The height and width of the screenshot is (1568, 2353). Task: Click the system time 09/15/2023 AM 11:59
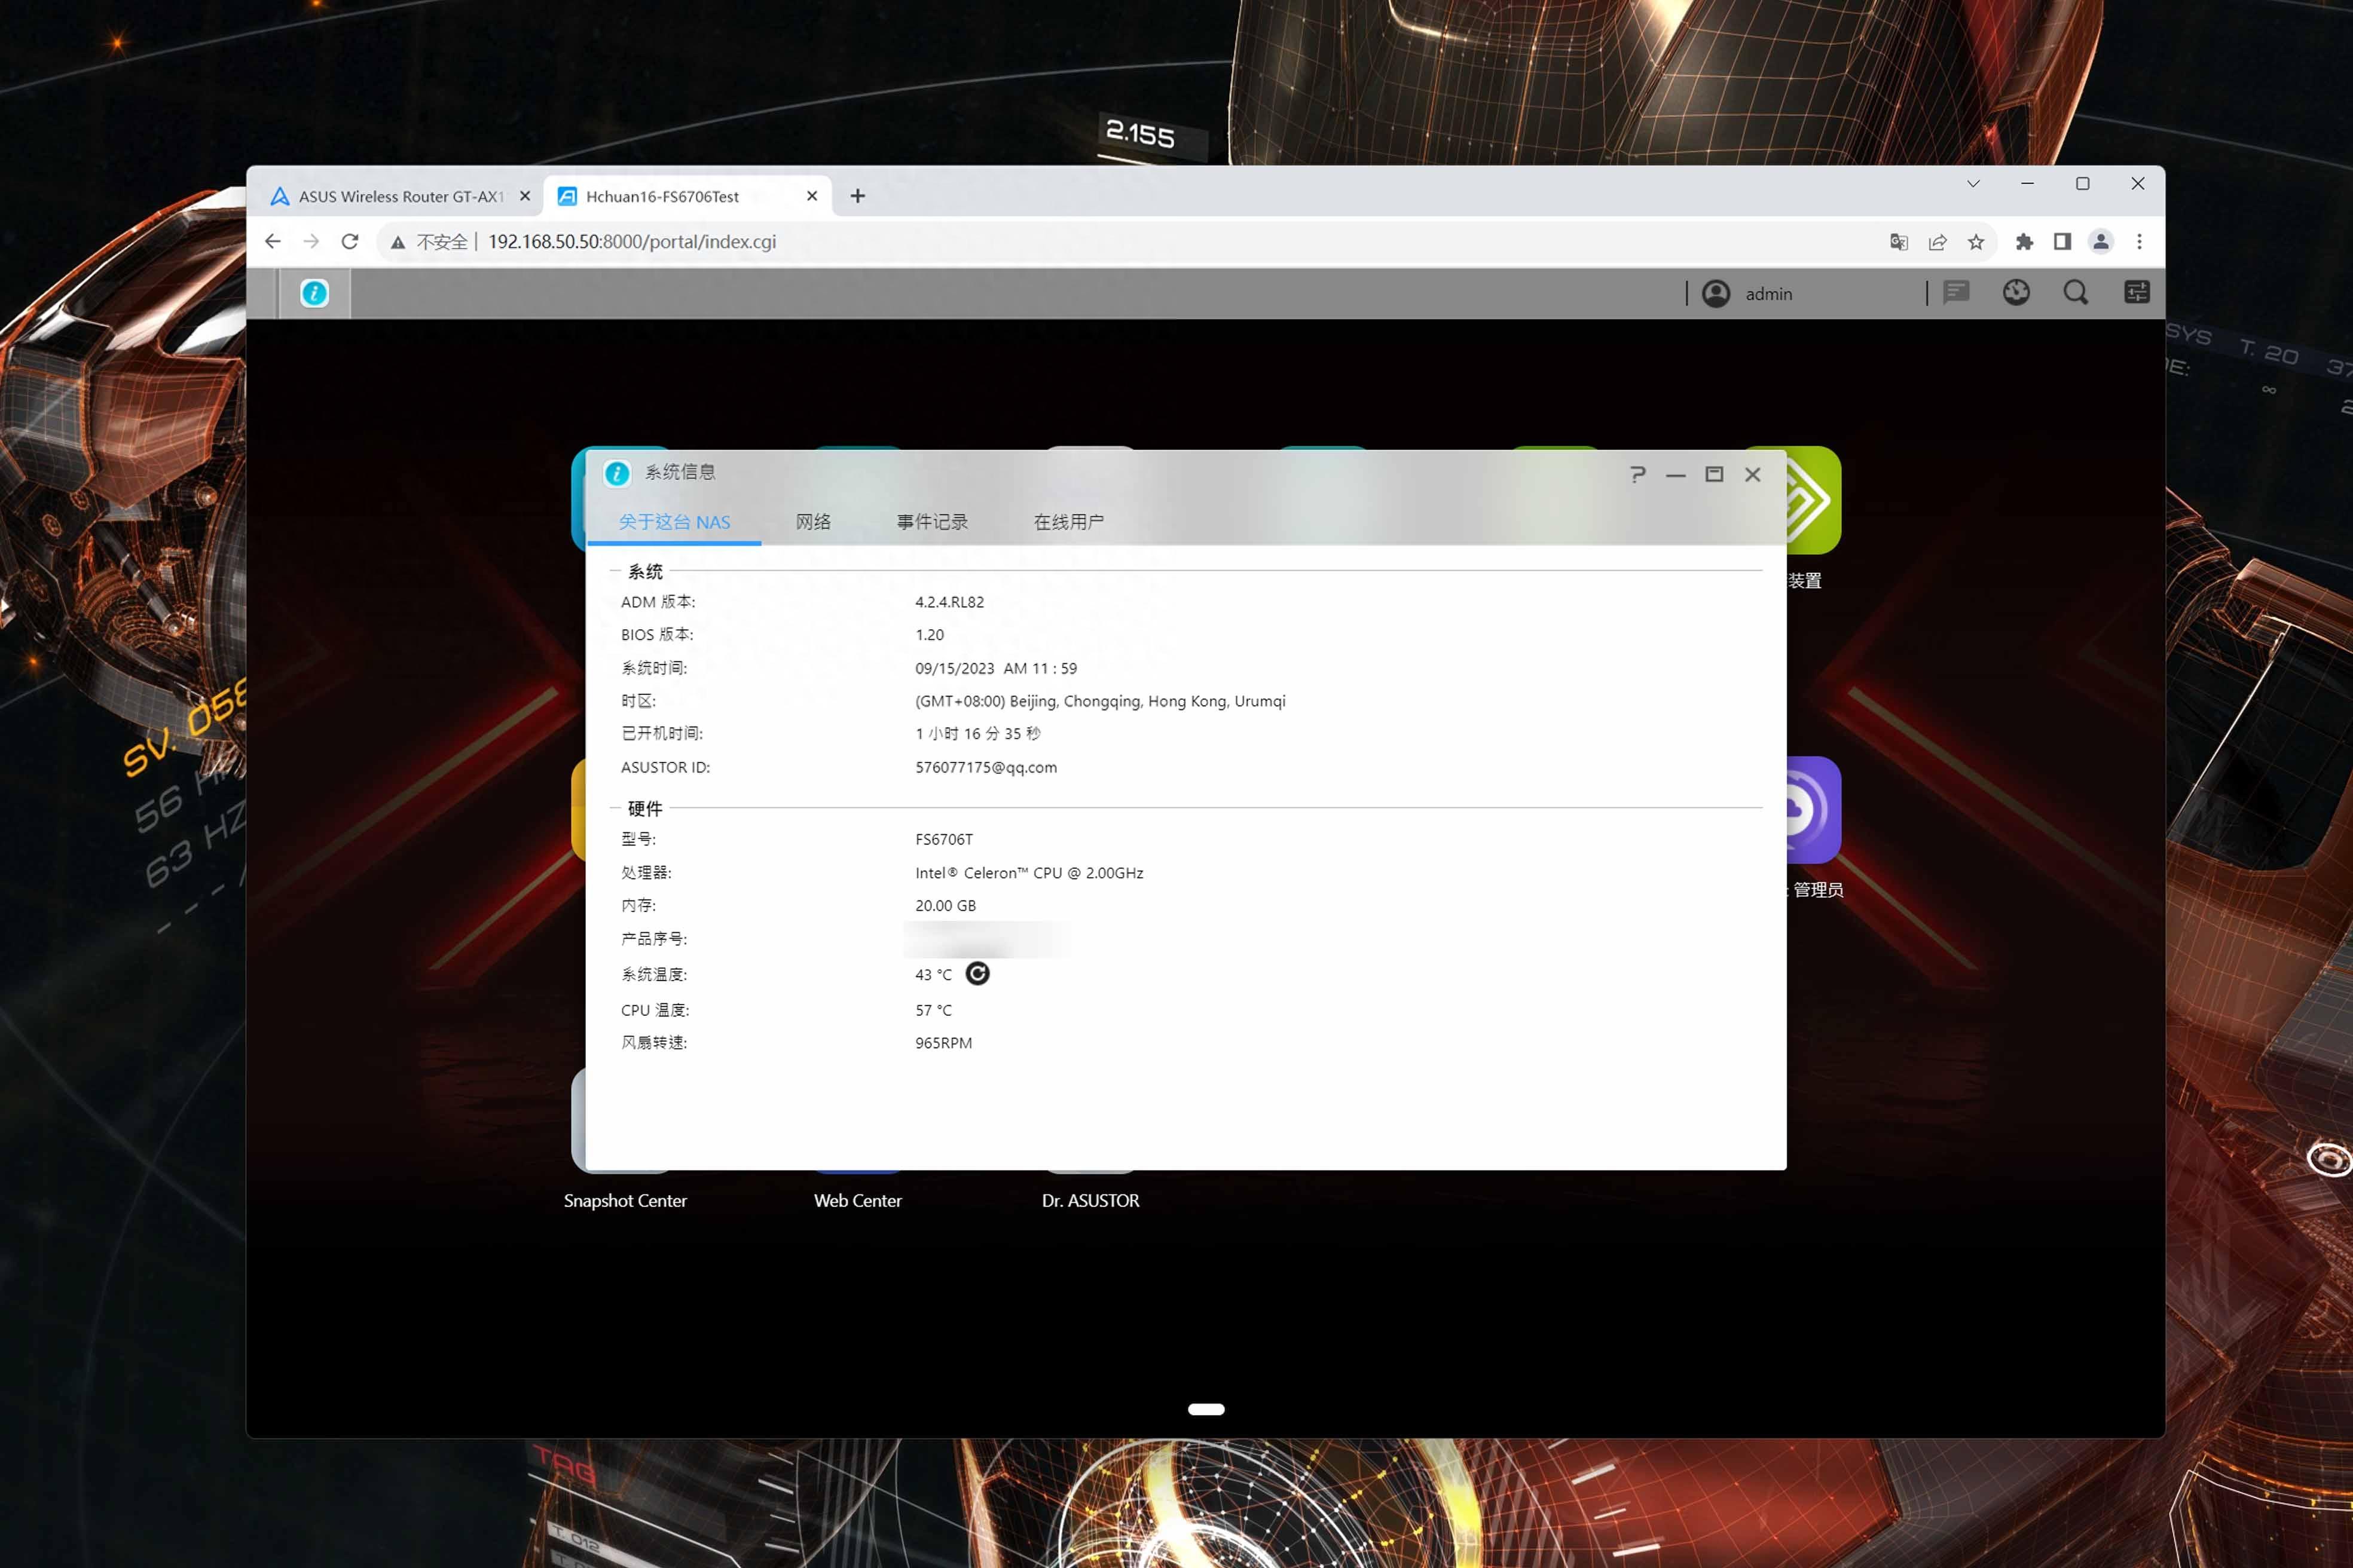pyautogui.click(x=995, y=668)
